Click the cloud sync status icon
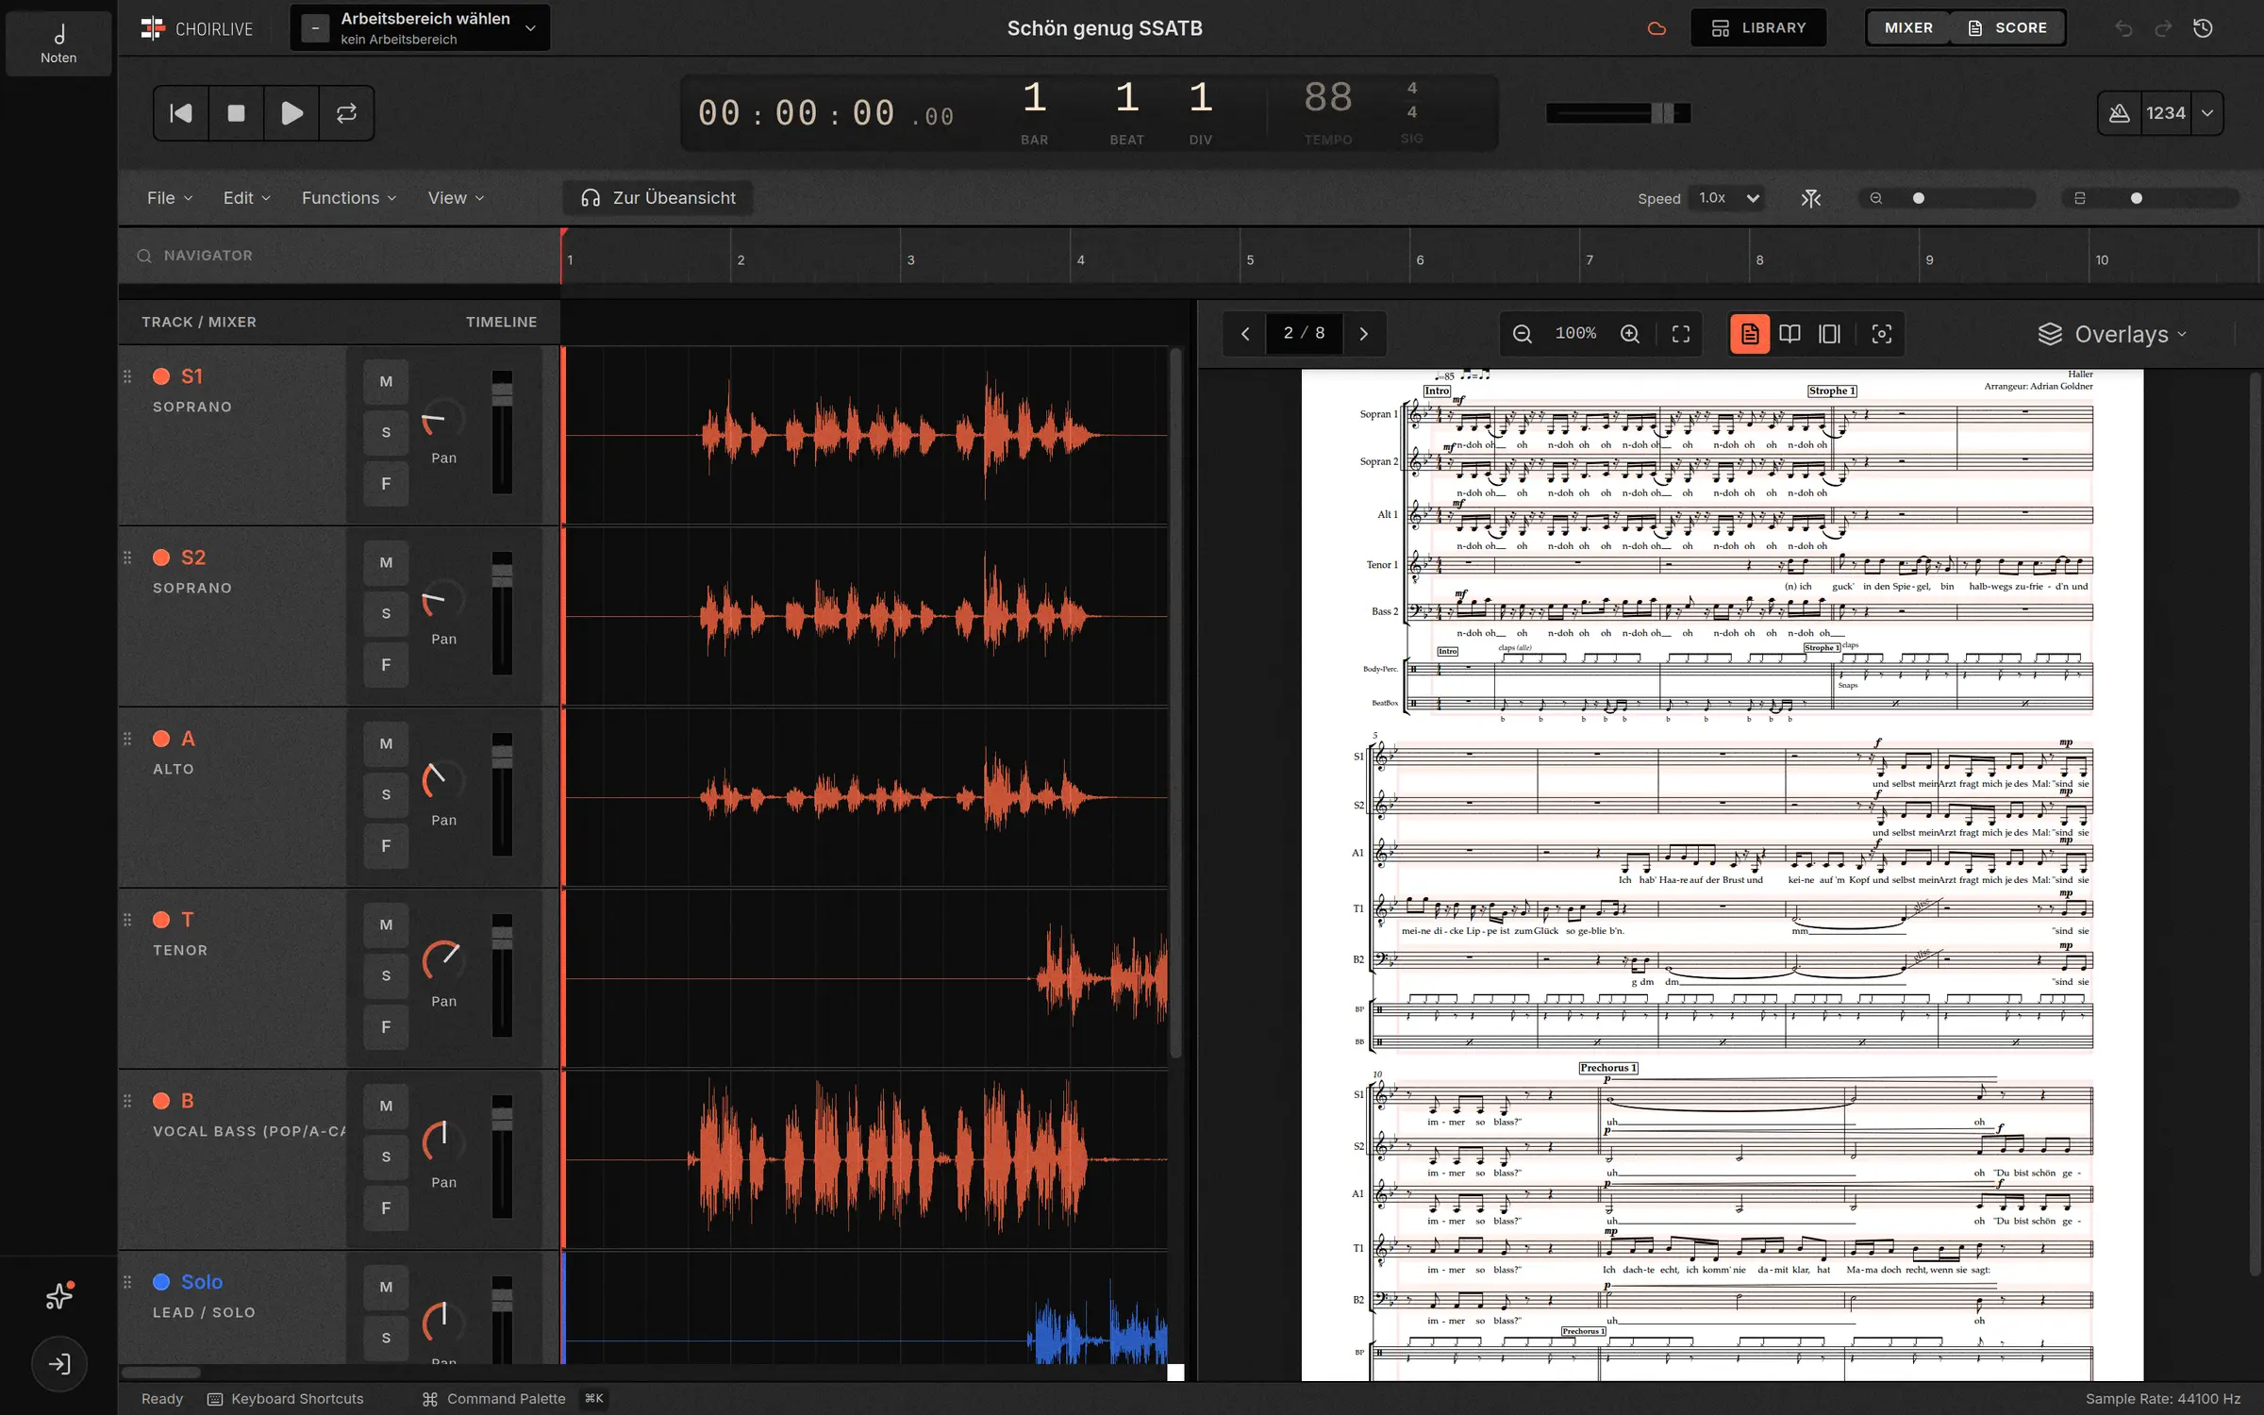Screen dimensions: 2264x1415 pos(1656,28)
